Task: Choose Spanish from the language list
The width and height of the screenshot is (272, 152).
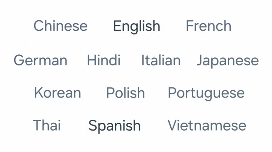Action: (114, 126)
